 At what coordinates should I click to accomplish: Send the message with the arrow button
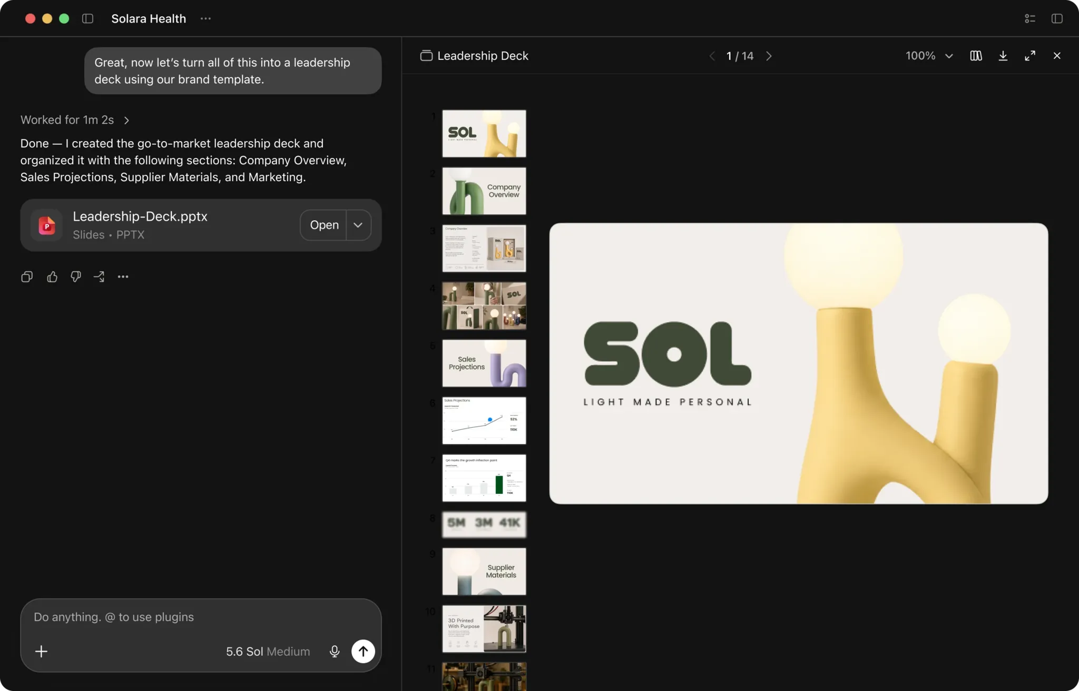[x=363, y=651]
